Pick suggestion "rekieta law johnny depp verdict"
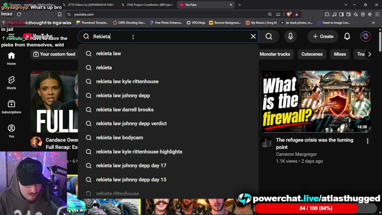The height and width of the screenshot is (215, 382). (168, 124)
